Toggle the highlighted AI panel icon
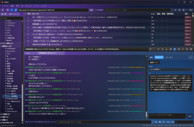194x127 pixels. pyautogui.click(x=175, y=49)
